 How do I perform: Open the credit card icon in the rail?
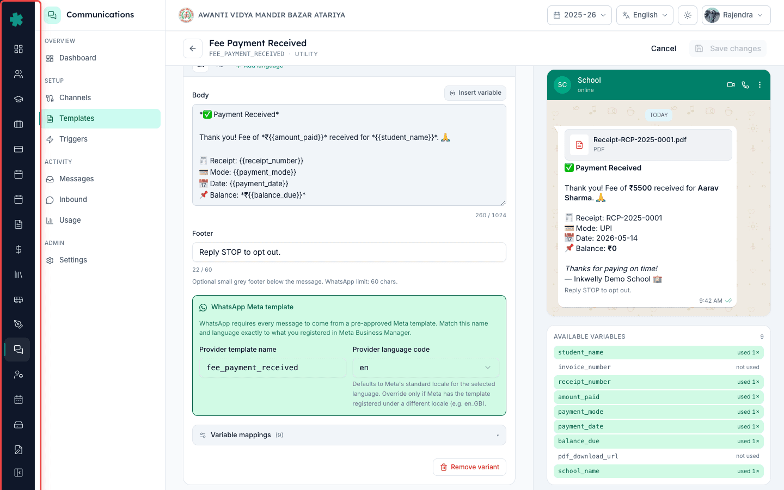click(x=19, y=149)
